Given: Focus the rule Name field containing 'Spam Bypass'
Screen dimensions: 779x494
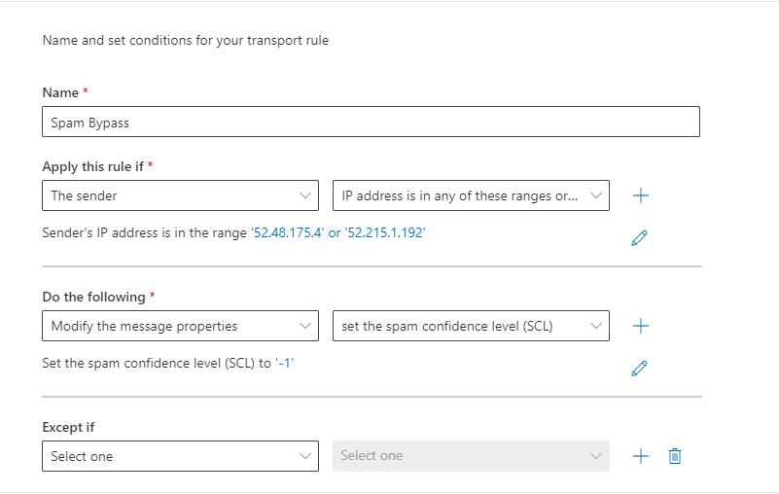Looking at the screenshot, I should click(x=372, y=122).
